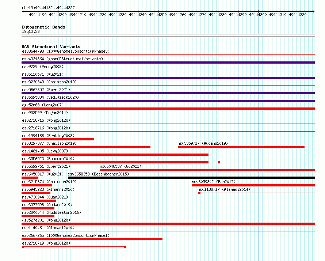Image resolution: width=325 pixels, height=261 pixels.
Task: Click the nsv6110571 (Wu2021) label
Action: coord(43,74)
